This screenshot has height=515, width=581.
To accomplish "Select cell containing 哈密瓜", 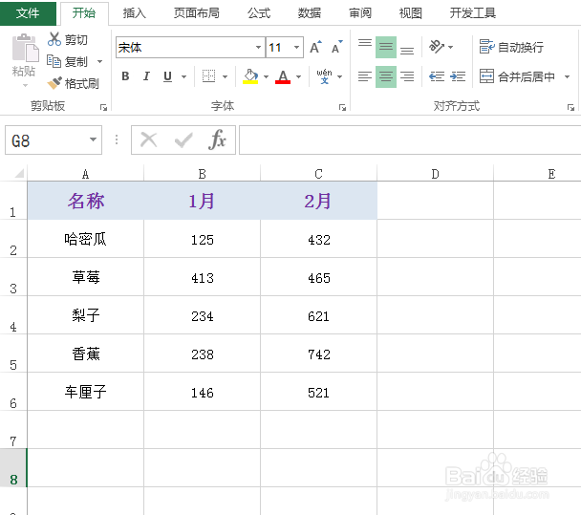I will (x=85, y=239).
